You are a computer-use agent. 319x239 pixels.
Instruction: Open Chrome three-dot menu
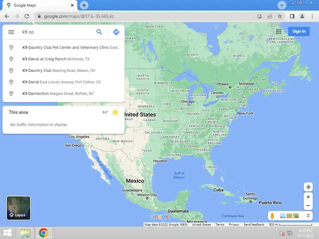(312, 16)
